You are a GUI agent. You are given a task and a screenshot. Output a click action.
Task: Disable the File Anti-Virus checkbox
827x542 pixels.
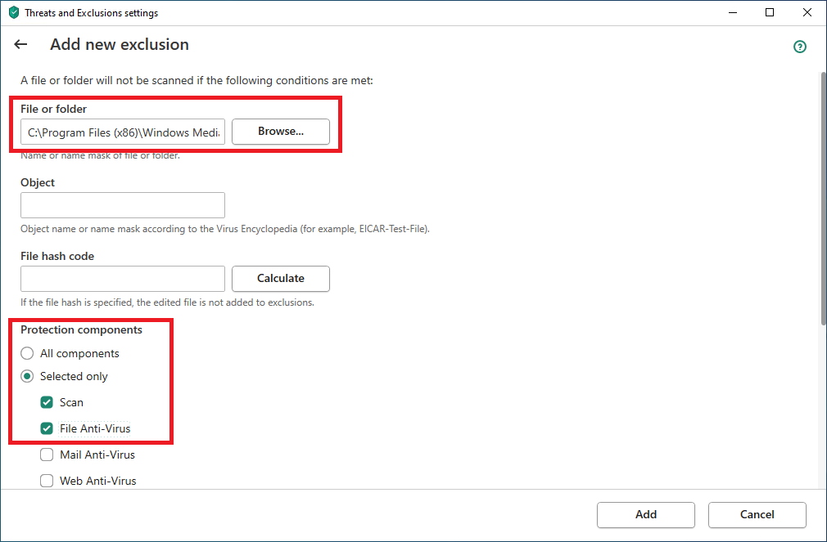pyautogui.click(x=47, y=428)
